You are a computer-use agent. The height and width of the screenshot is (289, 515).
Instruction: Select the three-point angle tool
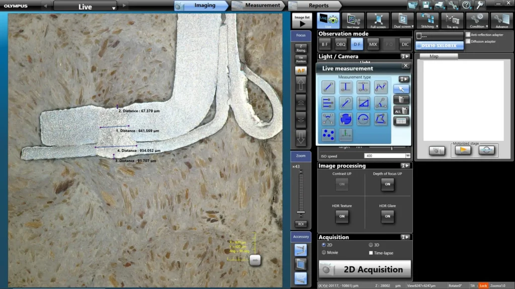(380, 103)
